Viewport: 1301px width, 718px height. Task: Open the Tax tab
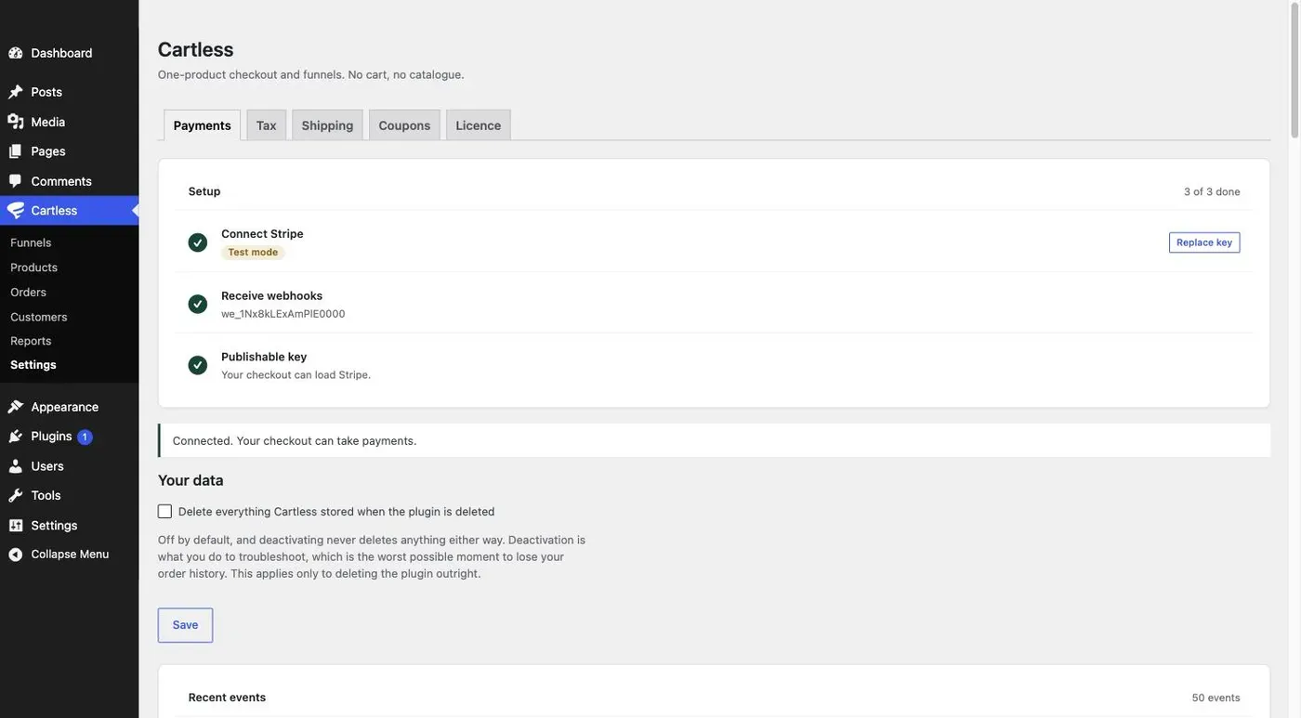pos(267,125)
